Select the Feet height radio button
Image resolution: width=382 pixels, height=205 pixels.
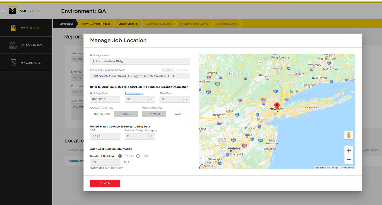click(138, 156)
